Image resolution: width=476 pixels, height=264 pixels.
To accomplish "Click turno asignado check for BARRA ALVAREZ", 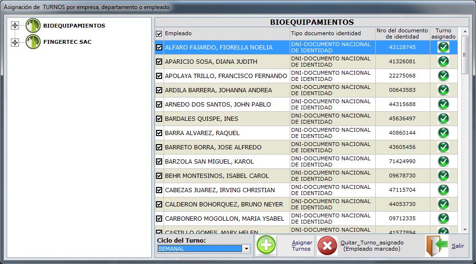I will click(x=444, y=133).
